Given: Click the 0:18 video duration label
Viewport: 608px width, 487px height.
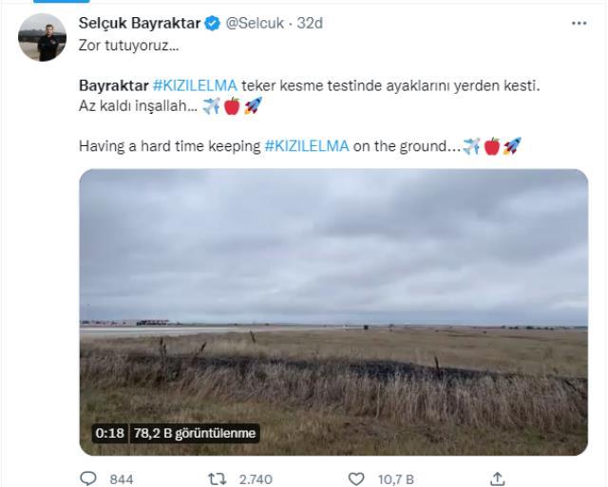Looking at the screenshot, I should click(109, 433).
